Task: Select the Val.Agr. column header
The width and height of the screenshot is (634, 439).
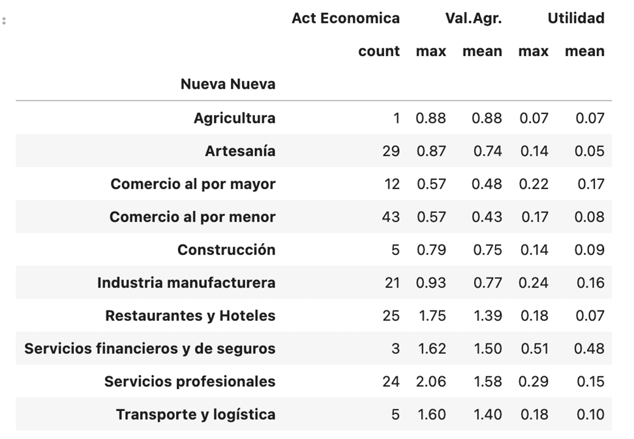Action: click(x=474, y=18)
